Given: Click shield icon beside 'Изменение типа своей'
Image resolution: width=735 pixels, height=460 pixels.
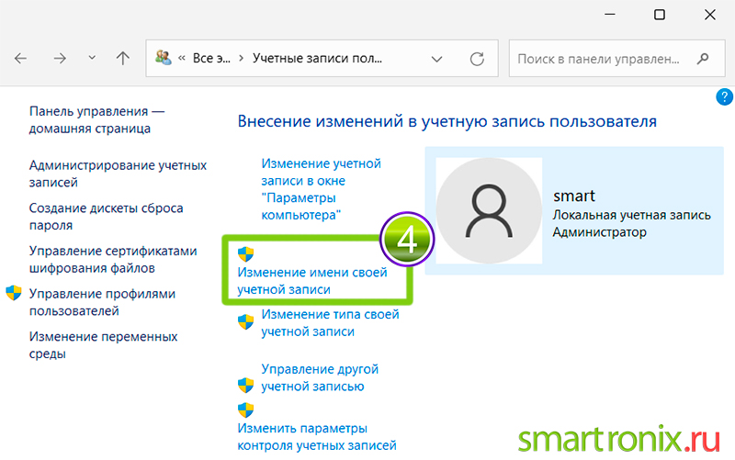Looking at the screenshot, I should coord(245,322).
